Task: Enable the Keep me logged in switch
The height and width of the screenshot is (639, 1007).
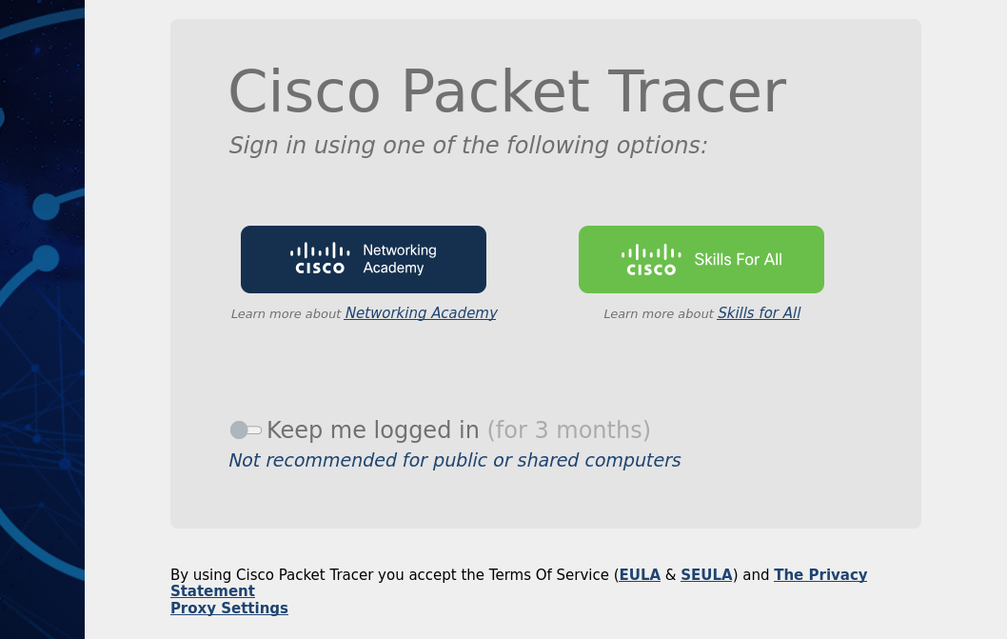Action: (x=246, y=430)
